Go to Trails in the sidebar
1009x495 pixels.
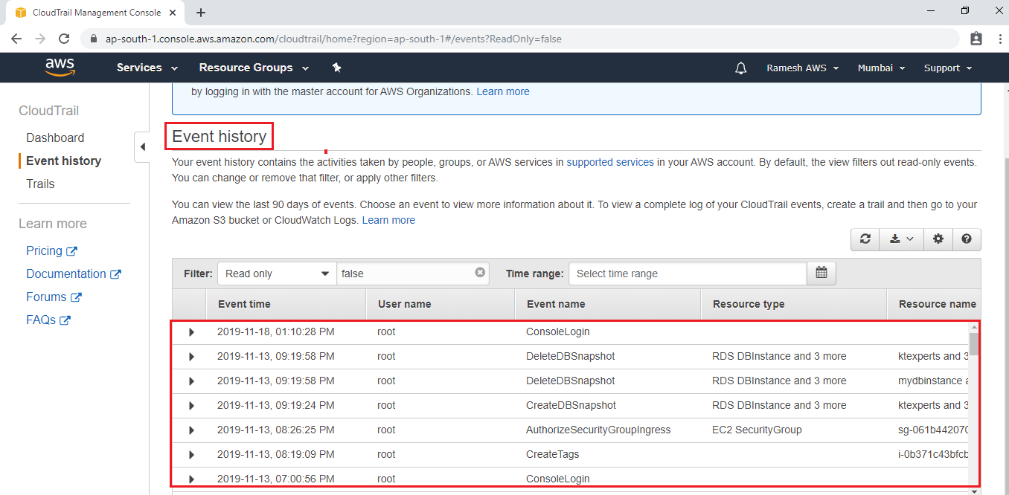click(x=40, y=184)
